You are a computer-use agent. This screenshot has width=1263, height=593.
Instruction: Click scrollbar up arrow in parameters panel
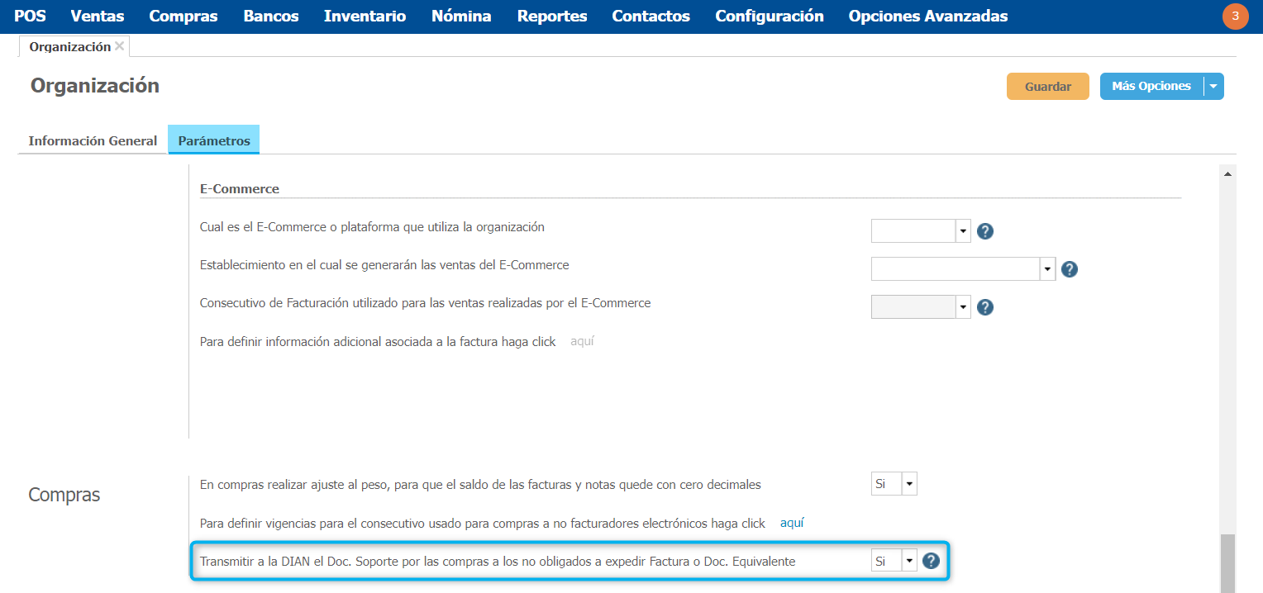[x=1227, y=173]
